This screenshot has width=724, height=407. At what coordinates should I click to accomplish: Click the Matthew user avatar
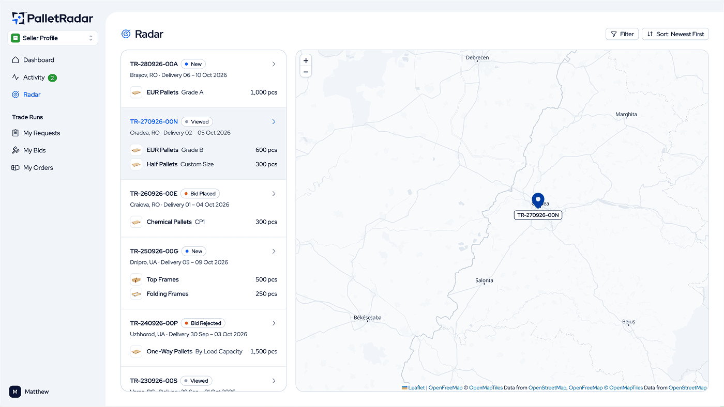pyautogui.click(x=15, y=392)
